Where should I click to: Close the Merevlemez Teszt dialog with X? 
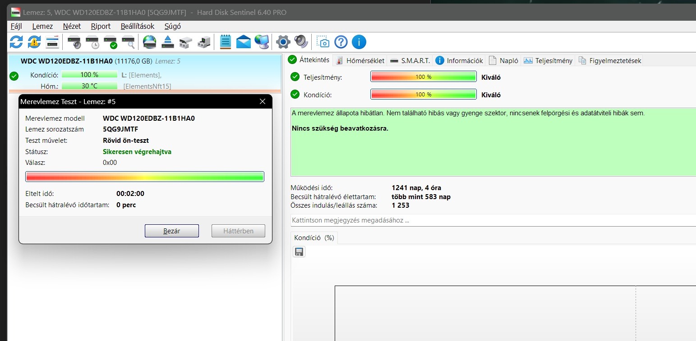tap(263, 101)
